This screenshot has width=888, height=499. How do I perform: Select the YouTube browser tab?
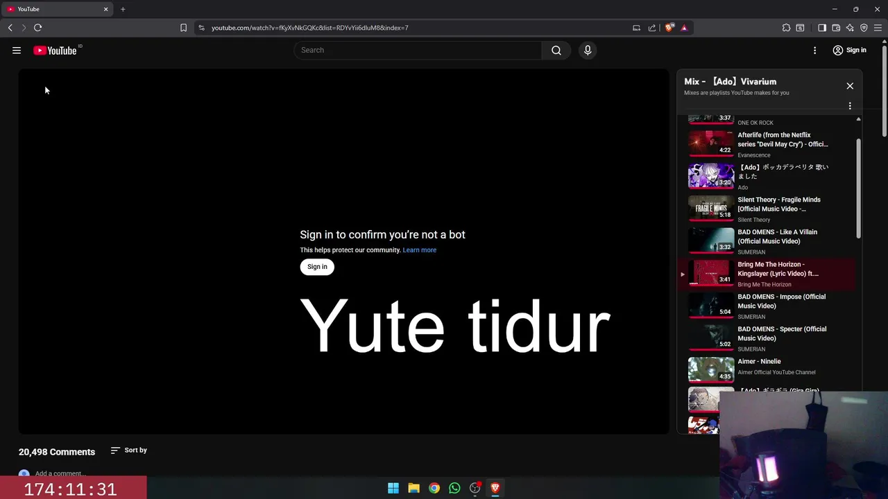[57, 9]
